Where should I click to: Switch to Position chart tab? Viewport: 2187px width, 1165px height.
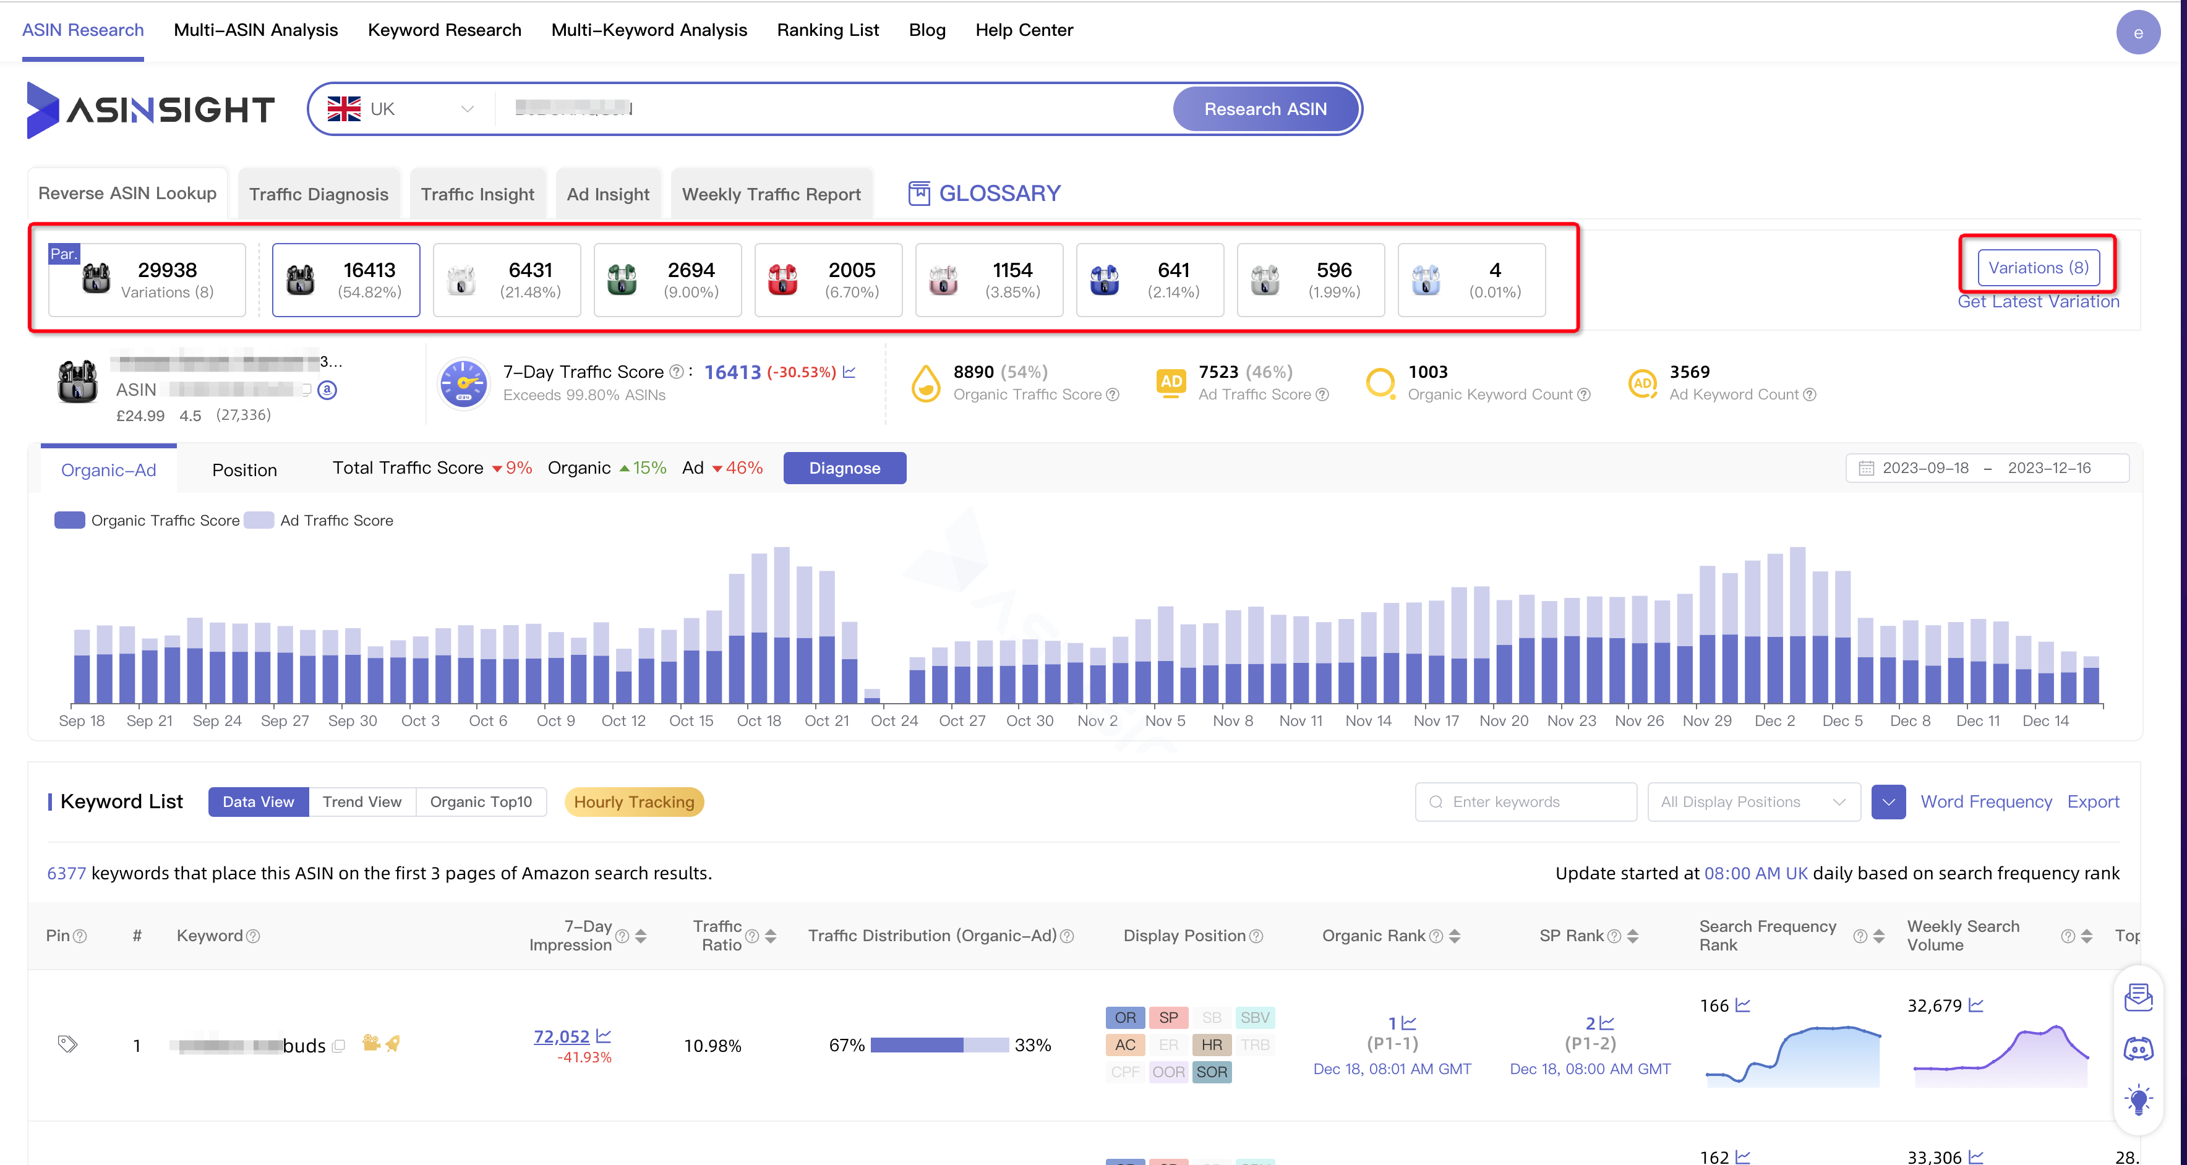point(244,470)
